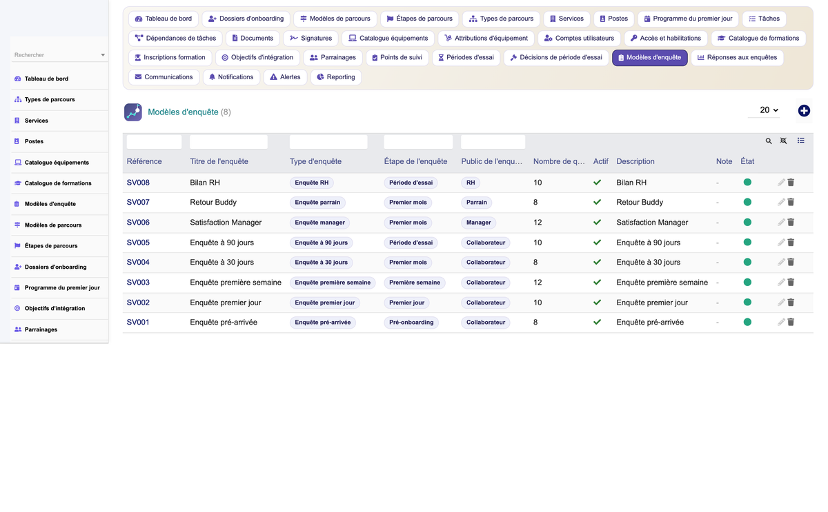Edit the SV002 Enquête premier jour row

coord(781,303)
